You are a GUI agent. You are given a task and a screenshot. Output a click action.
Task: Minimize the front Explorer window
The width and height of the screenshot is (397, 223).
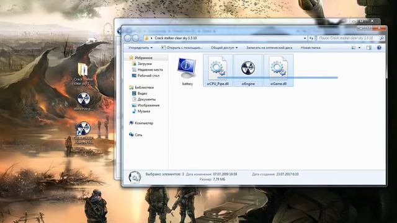pyautogui.click(x=362, y=28)
